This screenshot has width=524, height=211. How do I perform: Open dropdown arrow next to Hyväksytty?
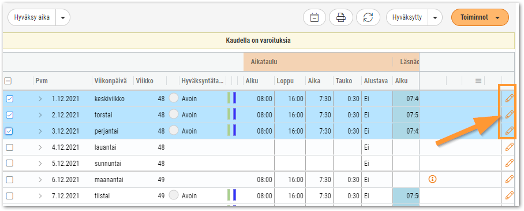(435, 17)
